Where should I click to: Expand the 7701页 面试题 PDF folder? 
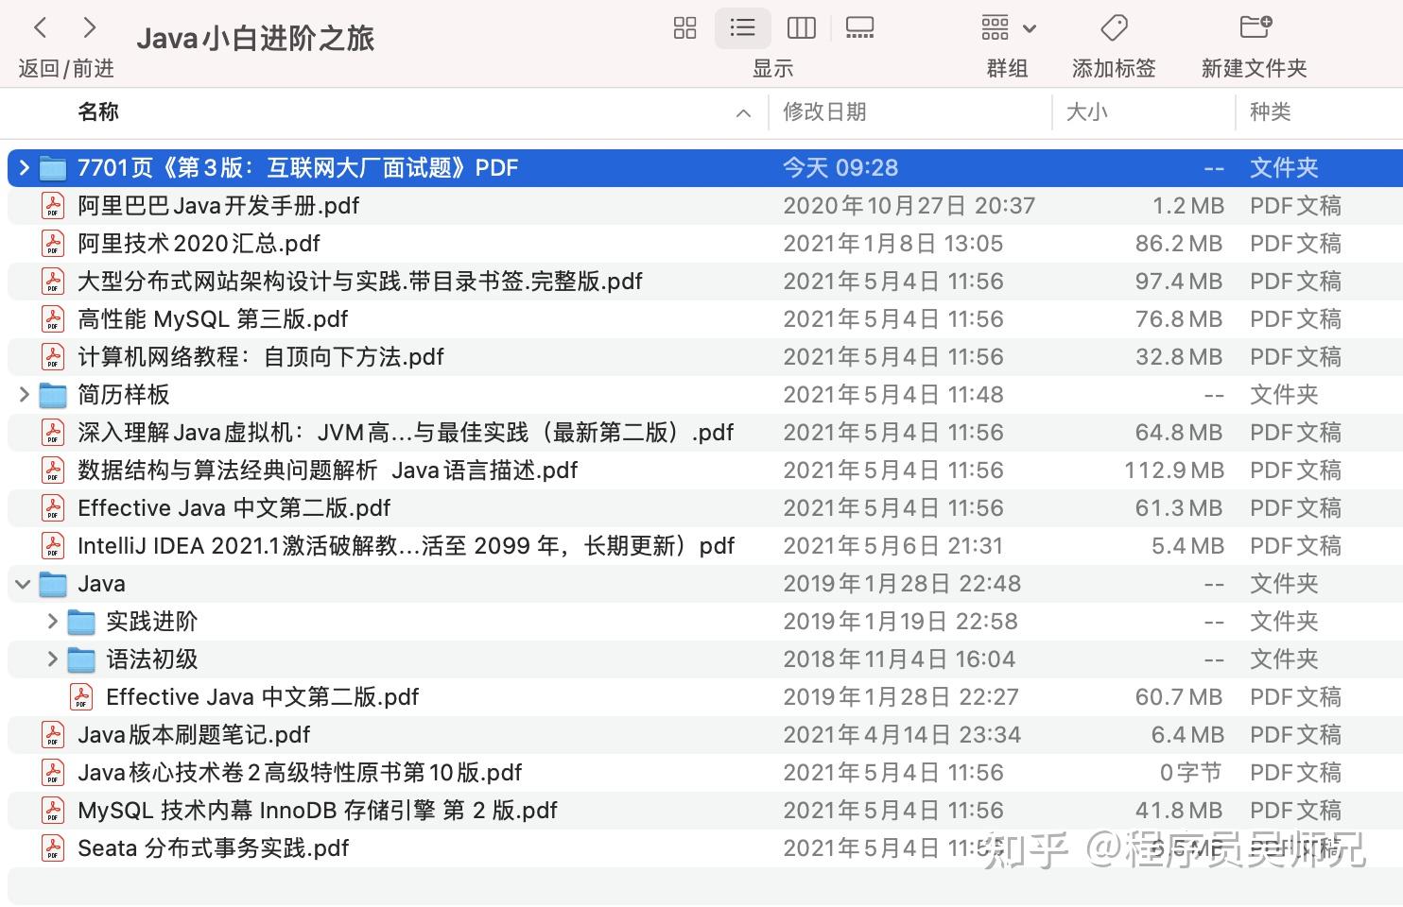tap(25, 168)
